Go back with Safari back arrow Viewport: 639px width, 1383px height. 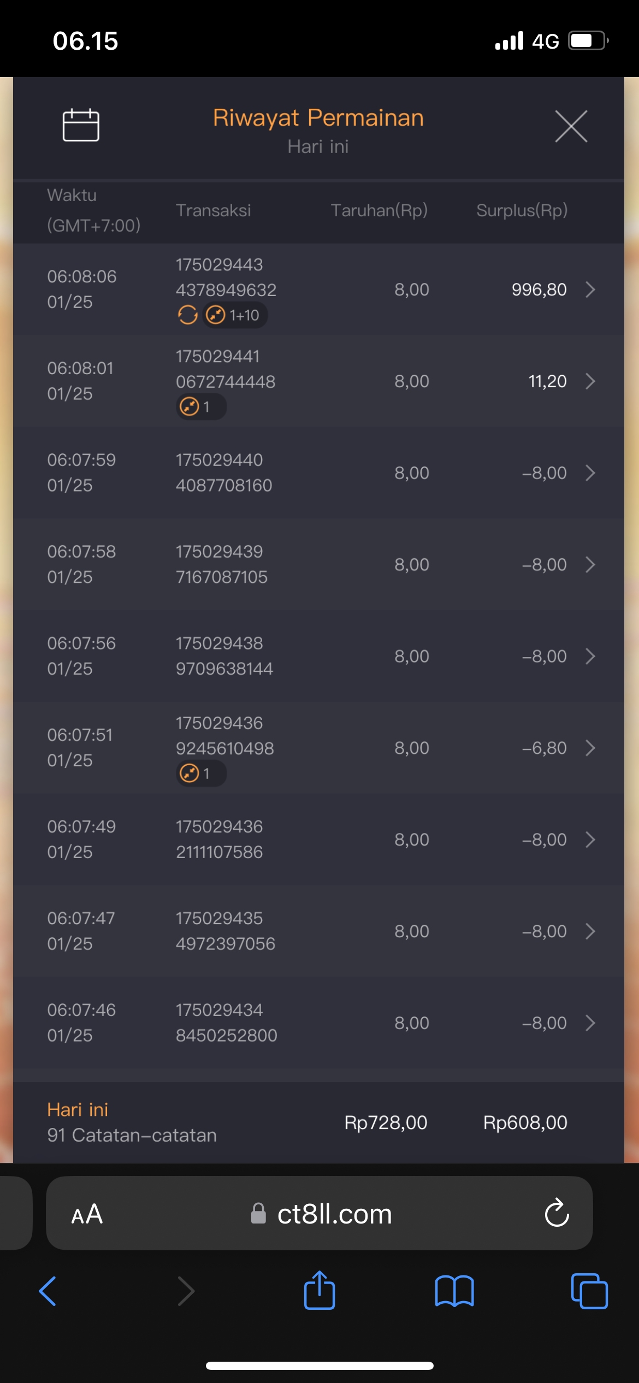(x=48, y=1291)
